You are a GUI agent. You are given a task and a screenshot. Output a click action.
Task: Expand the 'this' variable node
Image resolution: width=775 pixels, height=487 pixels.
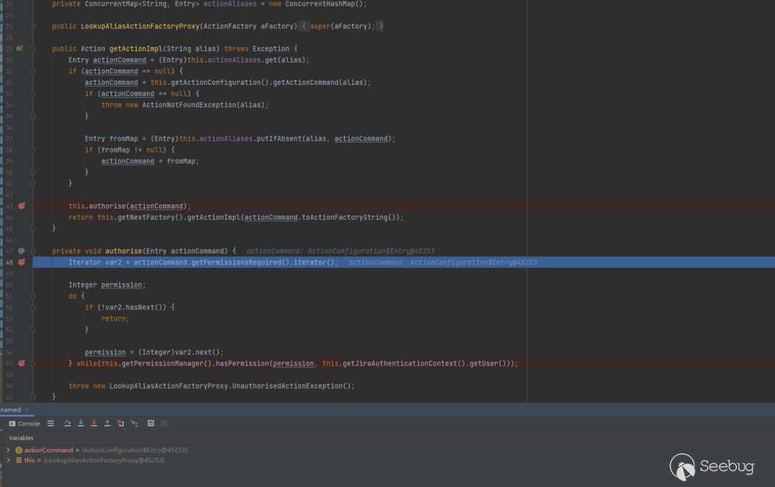pos(8,460)
